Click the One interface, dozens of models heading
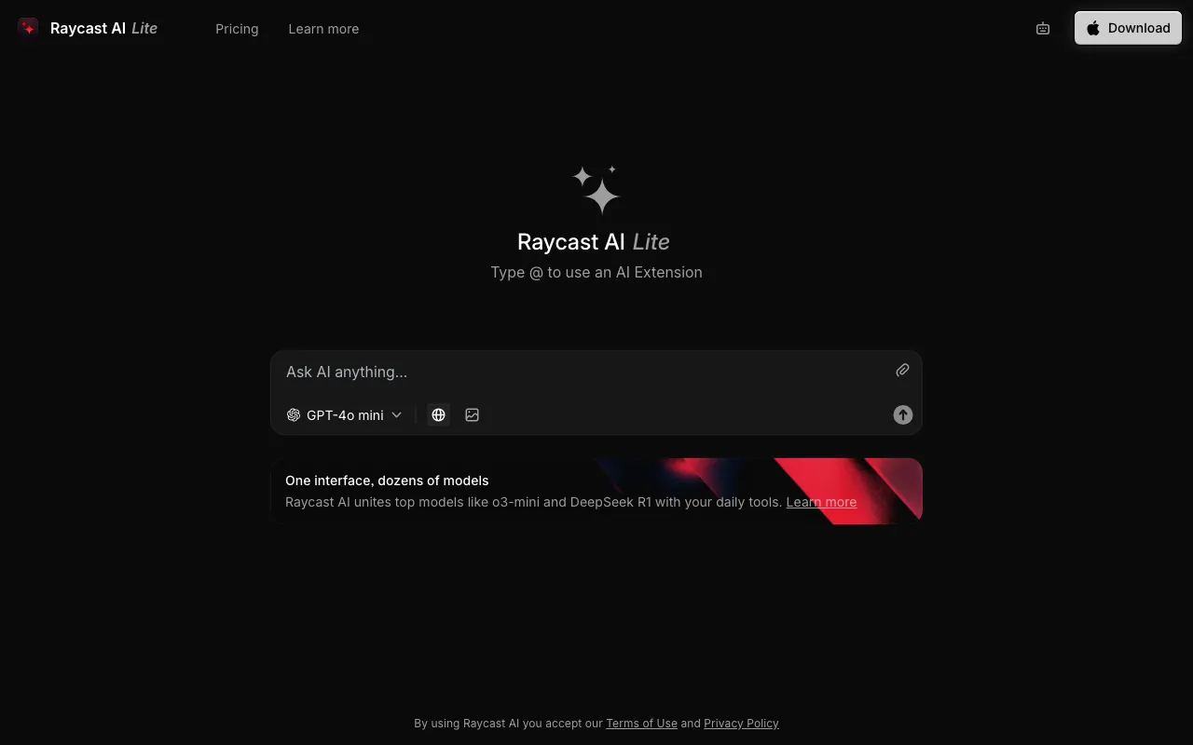 point(387,481)
